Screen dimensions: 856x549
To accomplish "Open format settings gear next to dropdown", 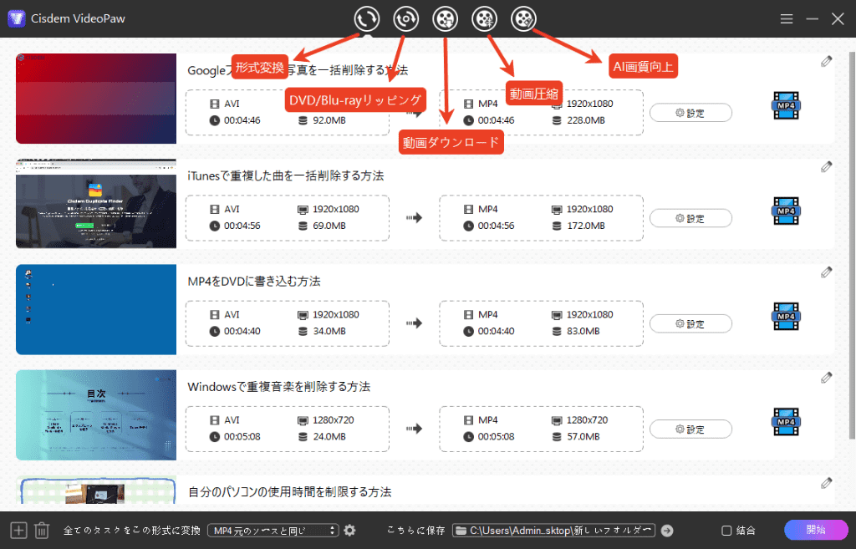I will click(x=350, y=531).
